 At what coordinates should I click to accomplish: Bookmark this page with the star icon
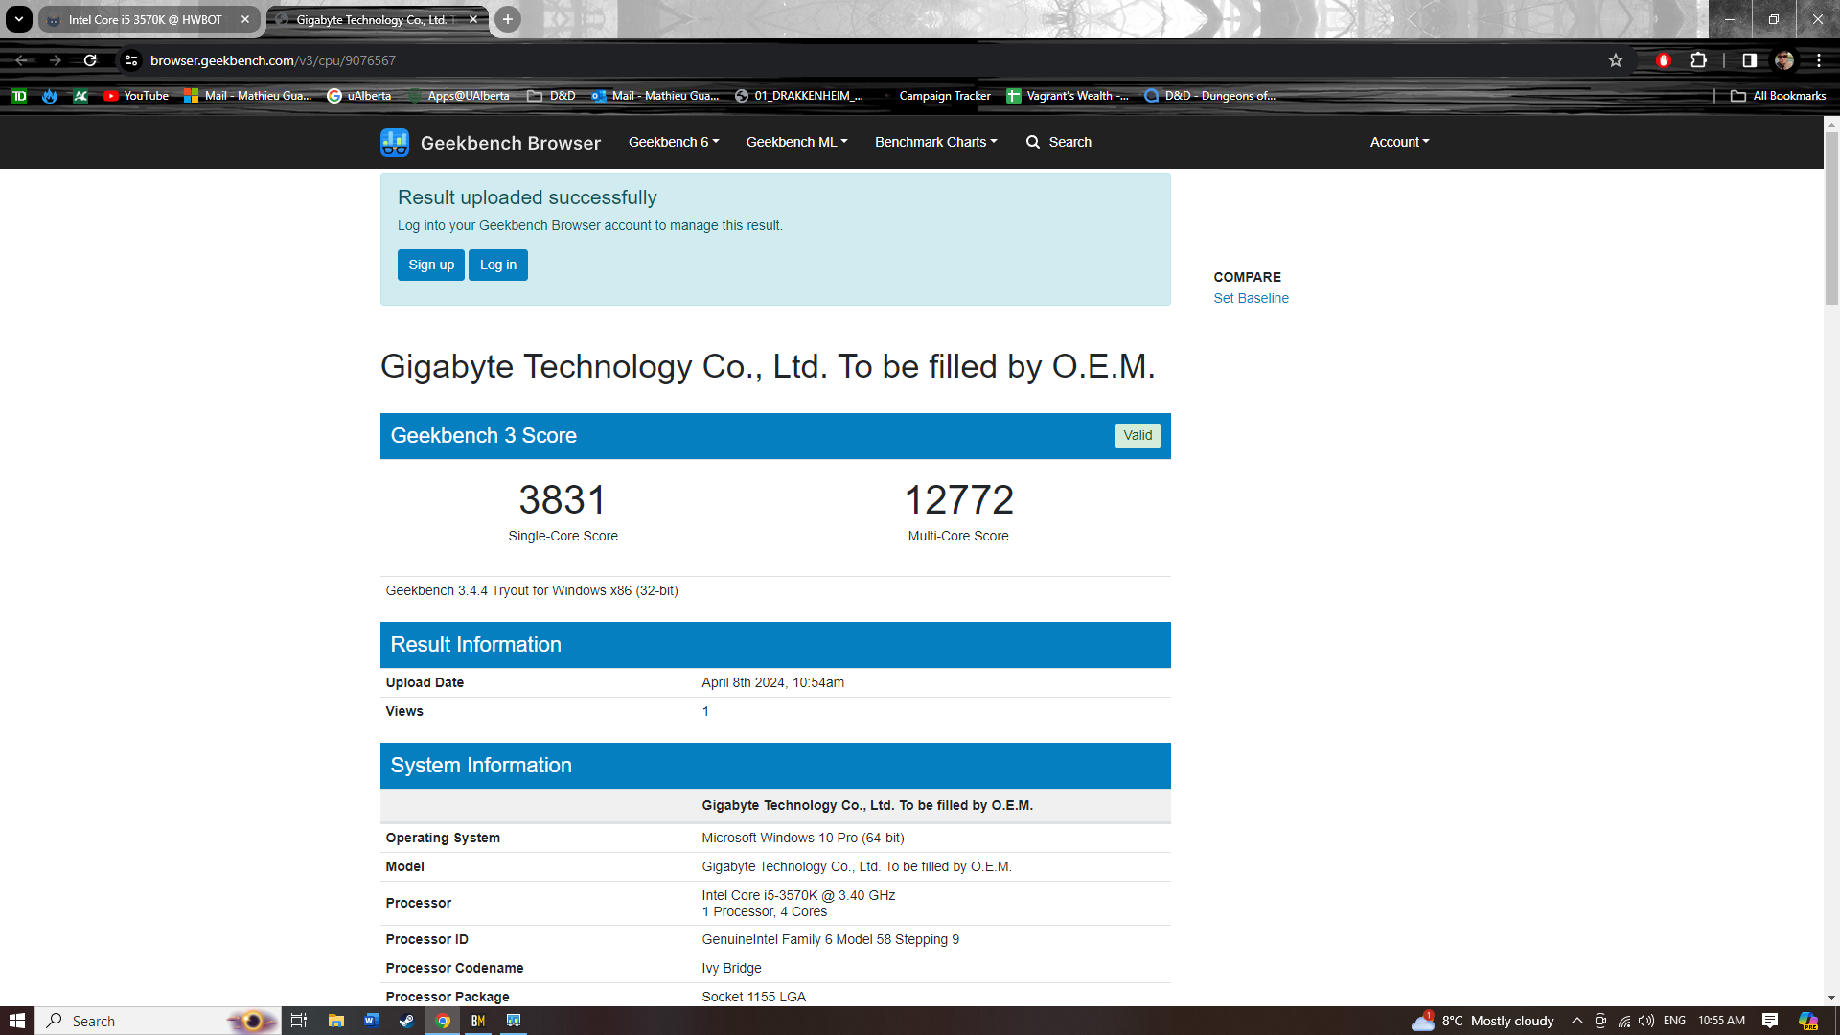(x=1616, y=60)
